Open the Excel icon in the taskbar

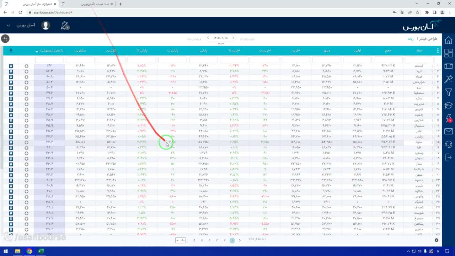pos(41,251)
